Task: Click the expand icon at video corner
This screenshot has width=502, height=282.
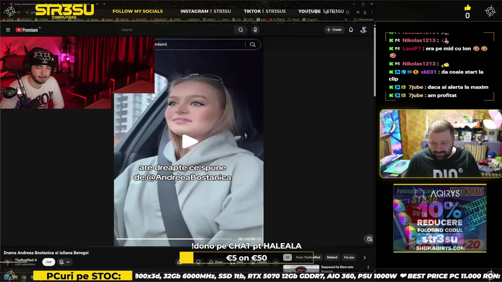Action: [x=369, y=239]
